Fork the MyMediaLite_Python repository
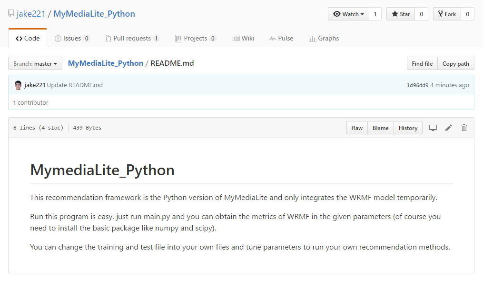 click(447, 14)
